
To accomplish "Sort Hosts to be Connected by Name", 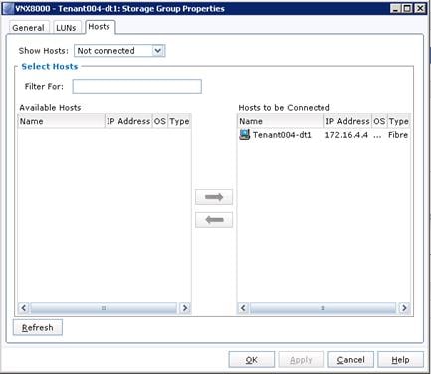I will [281, 121].
